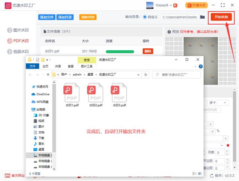The width and height of the screenshot is (239, 181).
Task: Open 3D 对象 folder
Action: (x=41, y=115)
